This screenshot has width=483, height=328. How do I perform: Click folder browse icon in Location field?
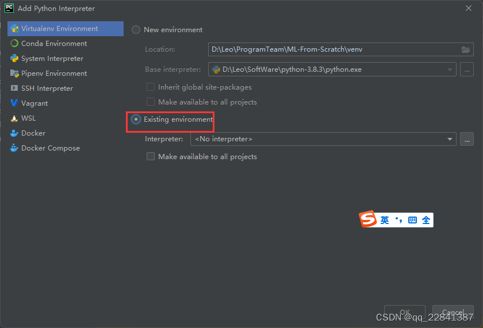click(x=465, y=49)
